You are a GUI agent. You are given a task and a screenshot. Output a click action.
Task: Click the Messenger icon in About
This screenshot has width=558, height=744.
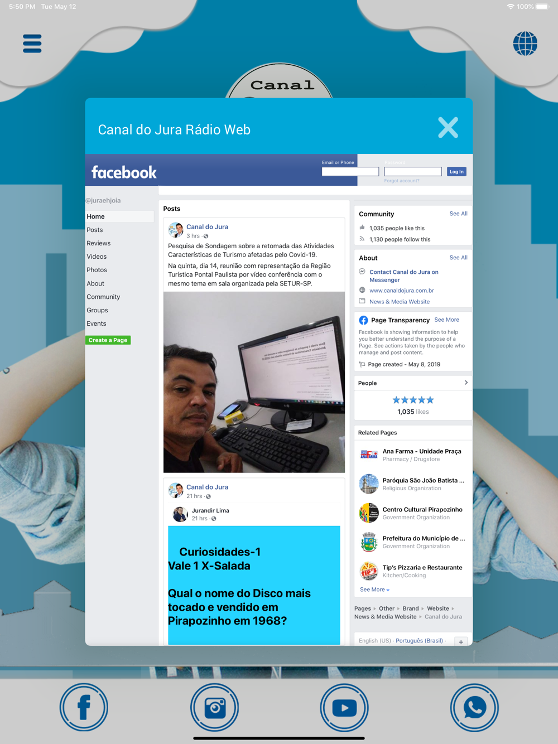(362, 272)
